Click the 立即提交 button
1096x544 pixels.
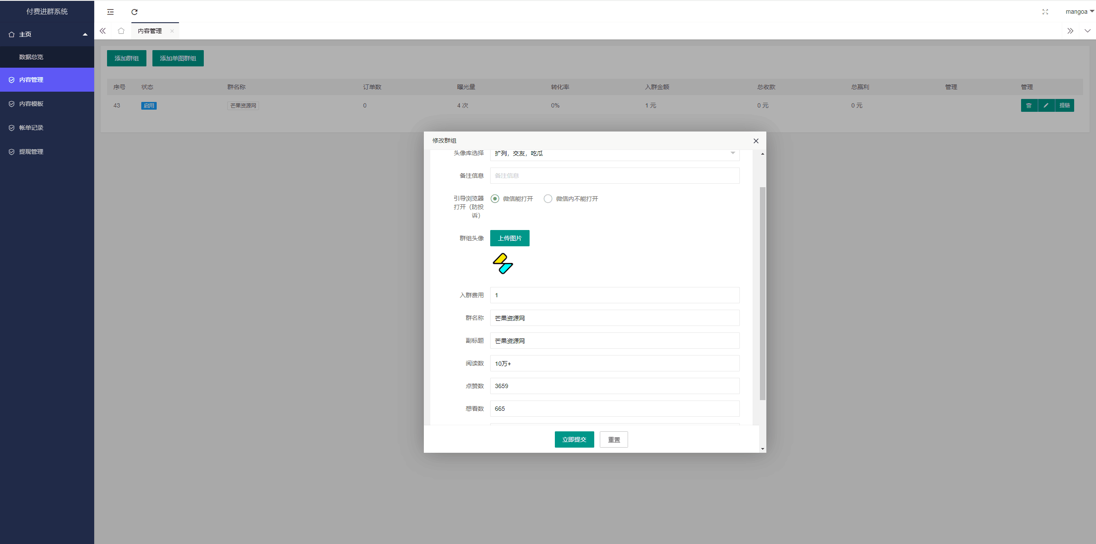click(573, 440)
